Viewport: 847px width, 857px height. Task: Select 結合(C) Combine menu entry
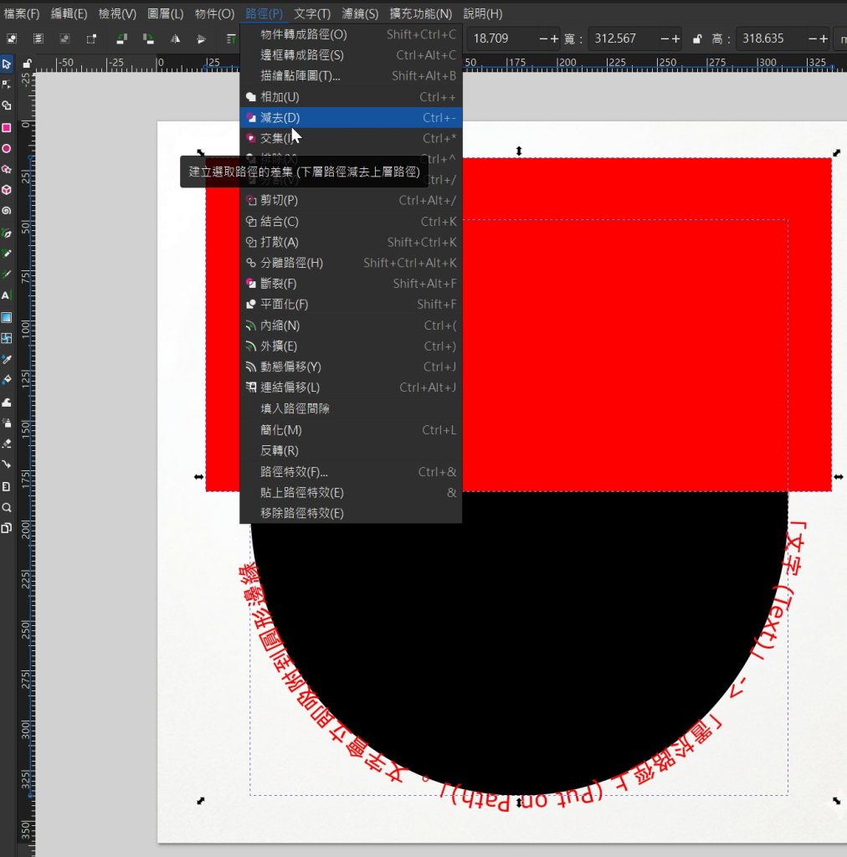point(279,222)
